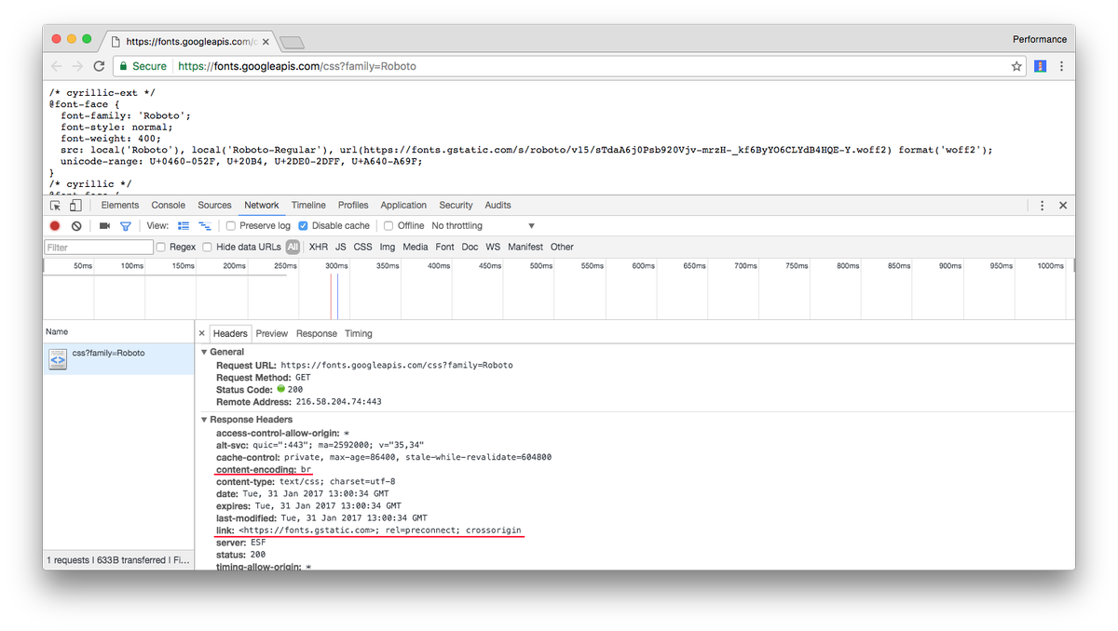Open the DevTools customize menu
This screenshot has height=631, width=1118.
pos(1043,206)
